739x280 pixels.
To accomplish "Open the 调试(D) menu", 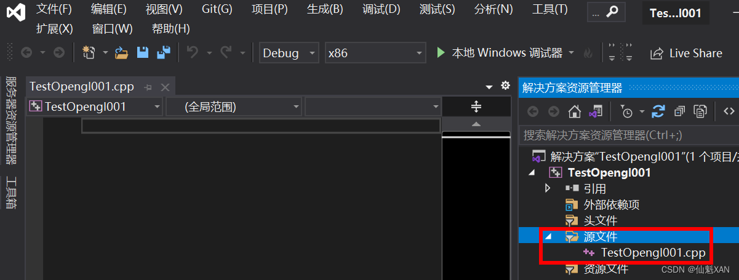I will point(381,9).
